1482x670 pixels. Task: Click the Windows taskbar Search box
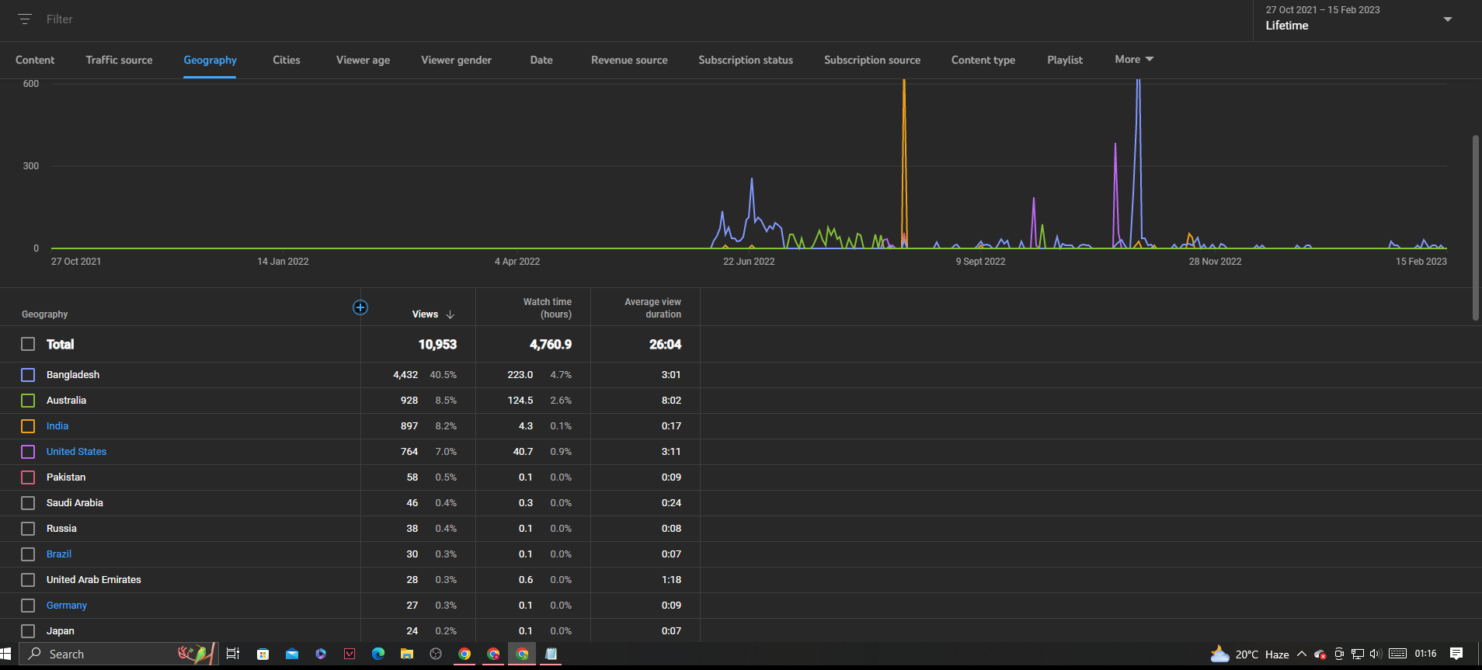(x=118, y=654)
